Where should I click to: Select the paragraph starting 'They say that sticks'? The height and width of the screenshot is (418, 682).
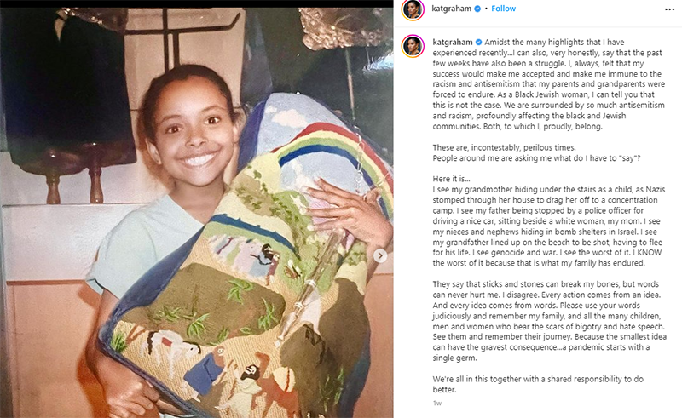(549, 321)
